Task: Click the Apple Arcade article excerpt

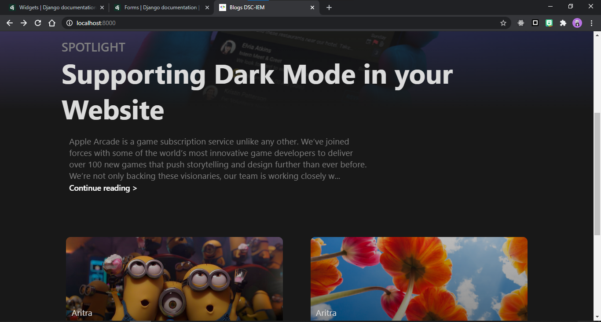Action: (x=218, y=159)
